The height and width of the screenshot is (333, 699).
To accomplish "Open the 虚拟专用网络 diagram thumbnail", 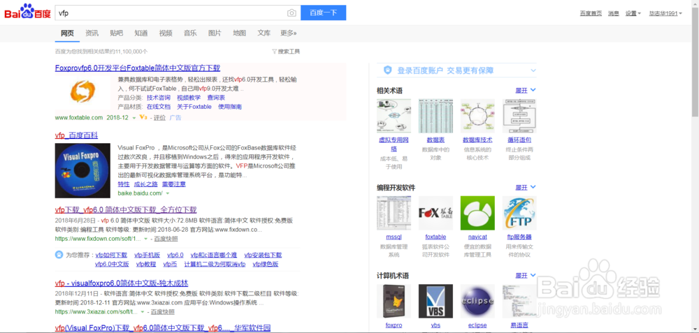I will 394,116.
